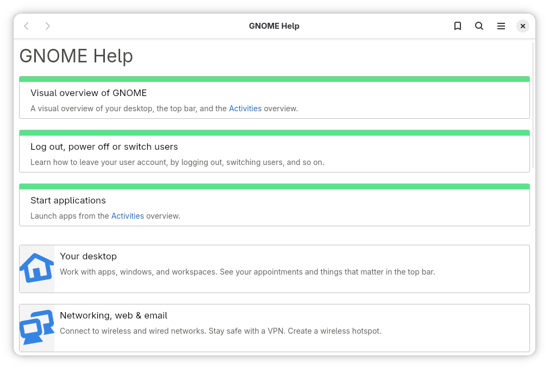Image resolution: width=549 pixels, height=369 pixels.
Task: Click the blue house desktop icon
Action: 36,268
